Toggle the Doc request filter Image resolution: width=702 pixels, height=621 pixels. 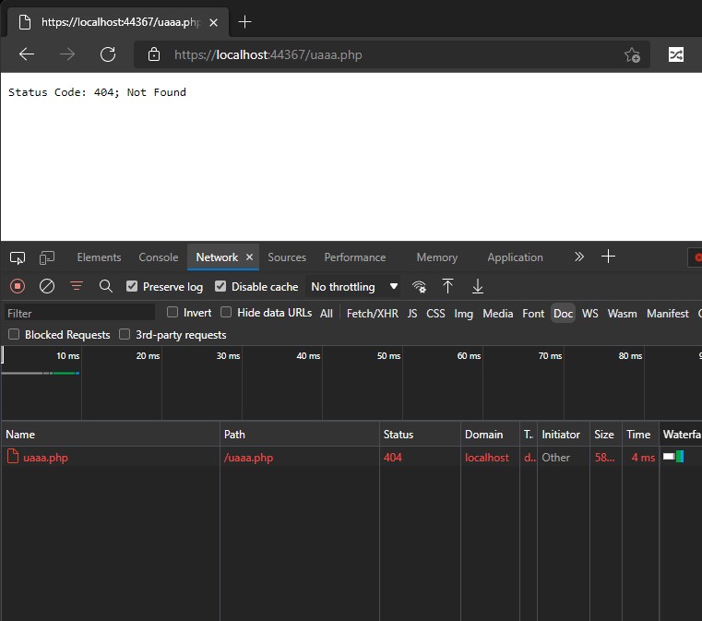(x=563, y=314)
